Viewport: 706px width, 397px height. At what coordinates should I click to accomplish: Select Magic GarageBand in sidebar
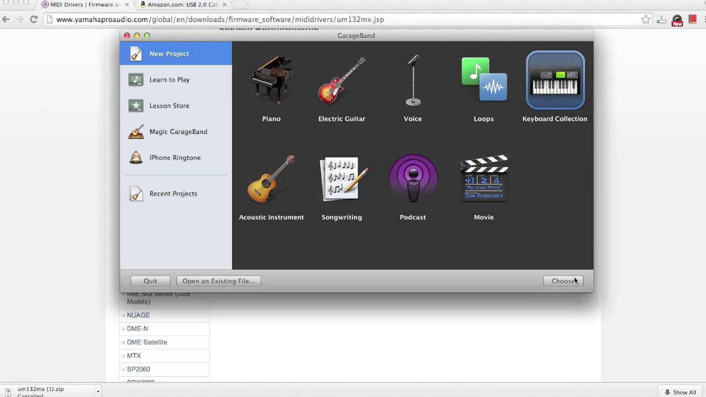click(176, 131)
